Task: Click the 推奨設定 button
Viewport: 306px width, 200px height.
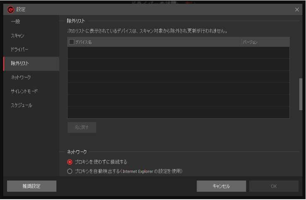Action: click(x=32, y=186)
